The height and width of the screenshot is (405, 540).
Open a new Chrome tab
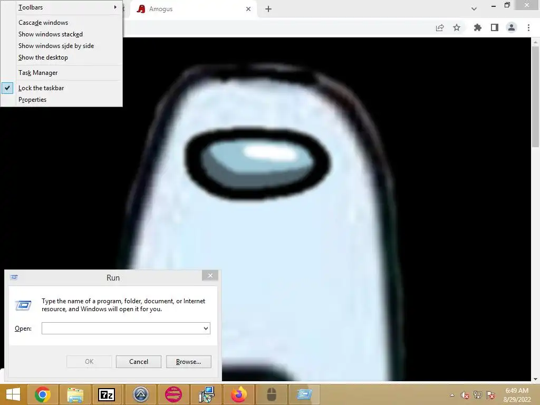point(268,9)
